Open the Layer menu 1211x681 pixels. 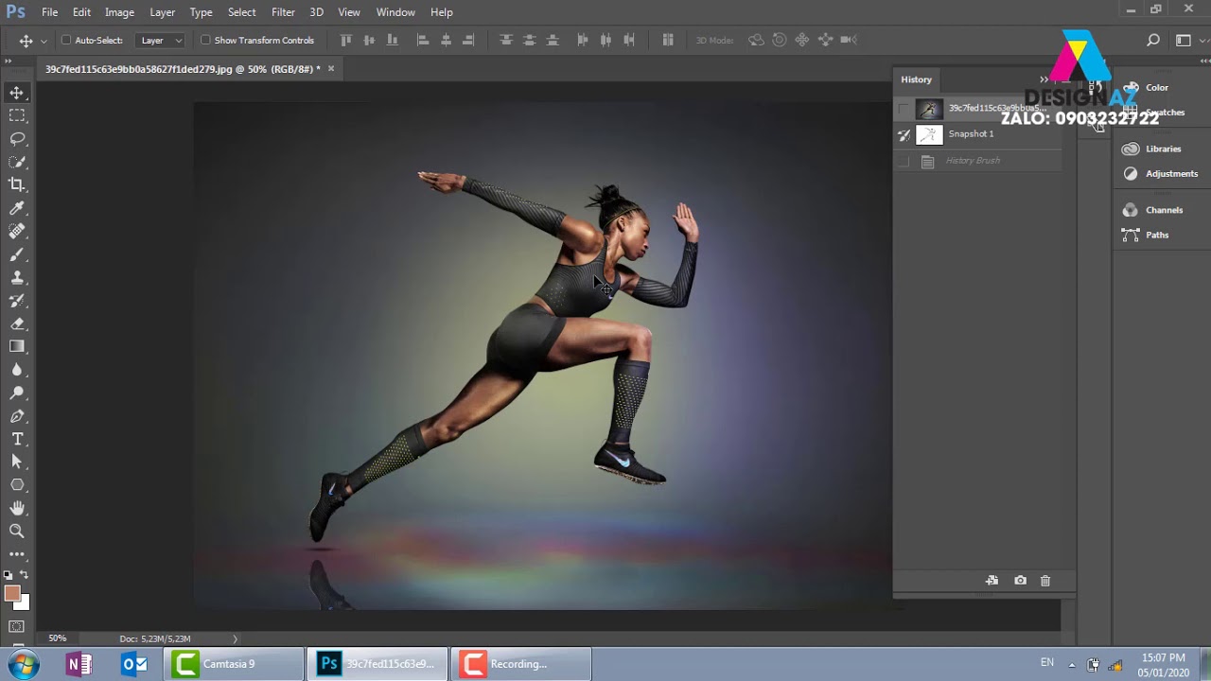coord(162,12)
